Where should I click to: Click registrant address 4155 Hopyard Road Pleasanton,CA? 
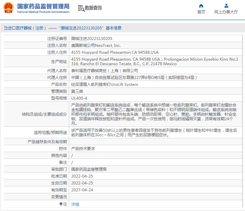tap(115, 52)
